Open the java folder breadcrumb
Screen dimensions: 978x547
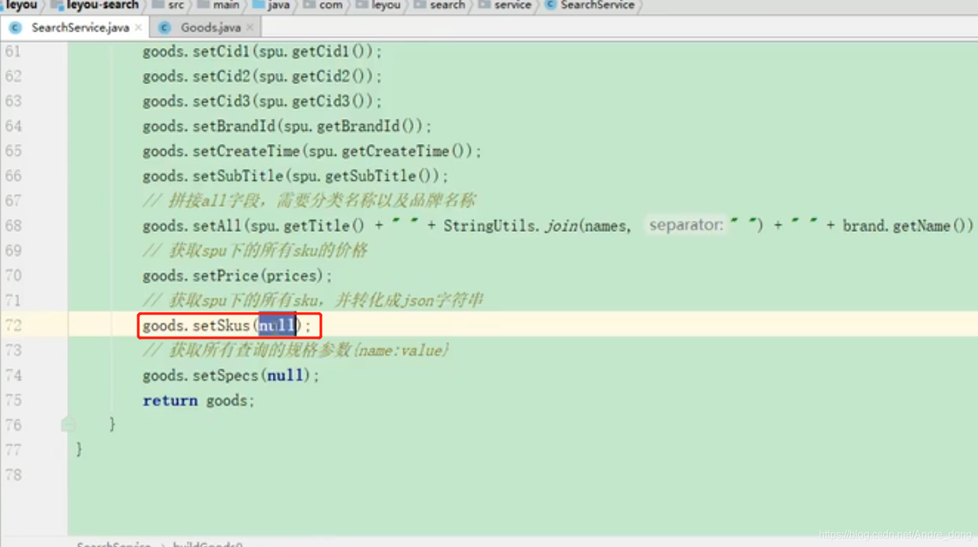(278, 5)
